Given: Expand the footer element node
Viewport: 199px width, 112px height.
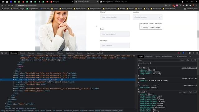Looking at the screenshot, I should [6, 104].
